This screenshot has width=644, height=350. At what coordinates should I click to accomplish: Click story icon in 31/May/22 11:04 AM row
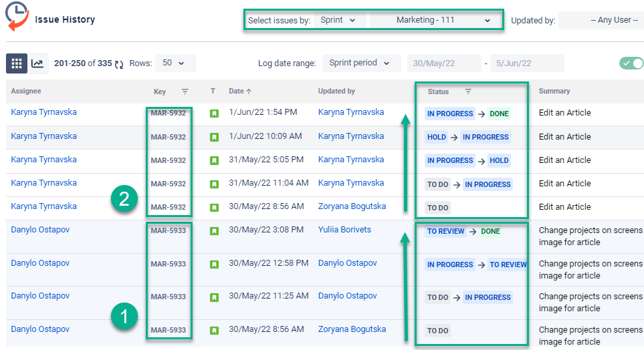[x=214, y=184]
